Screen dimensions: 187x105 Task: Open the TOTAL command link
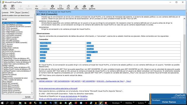click(89, 61)
